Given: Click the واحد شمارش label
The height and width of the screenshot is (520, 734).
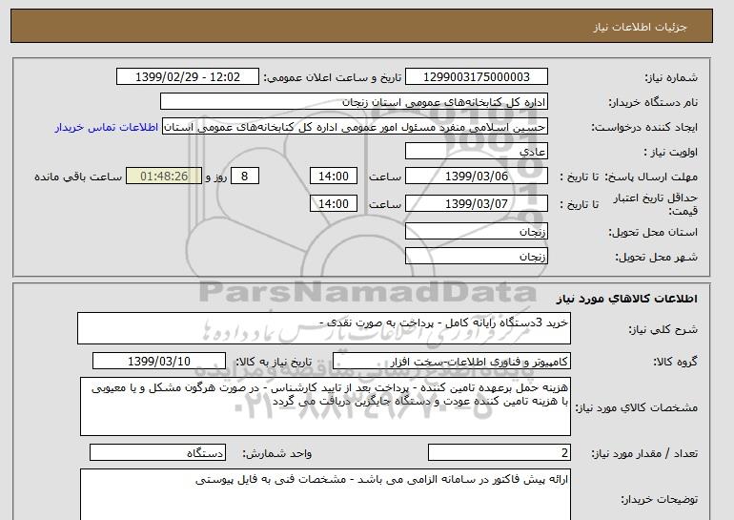Looking at the screenshot, I should point(277,453).
